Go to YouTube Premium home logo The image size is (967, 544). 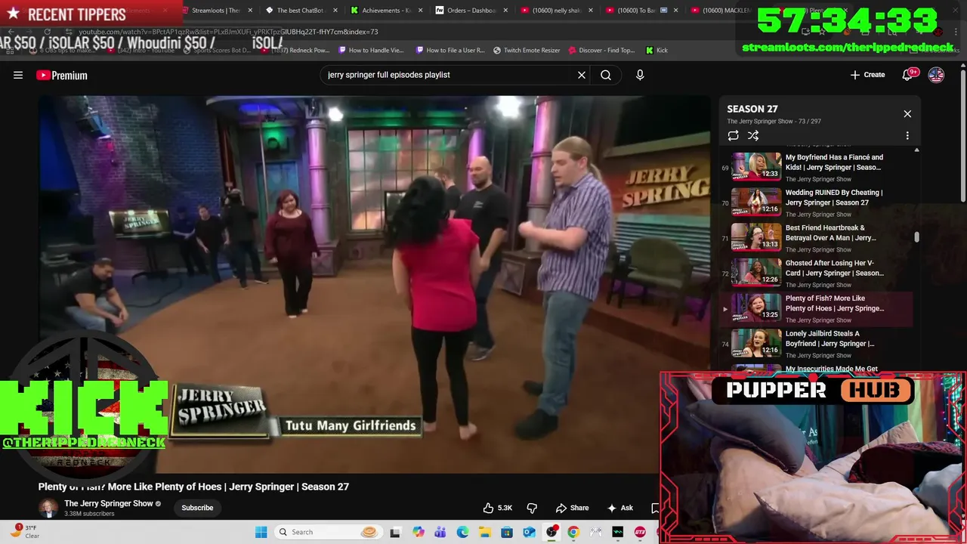62,75
